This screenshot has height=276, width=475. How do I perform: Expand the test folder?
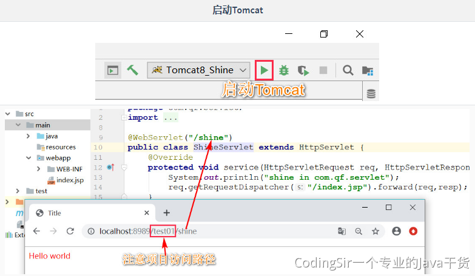coord(18,191)
